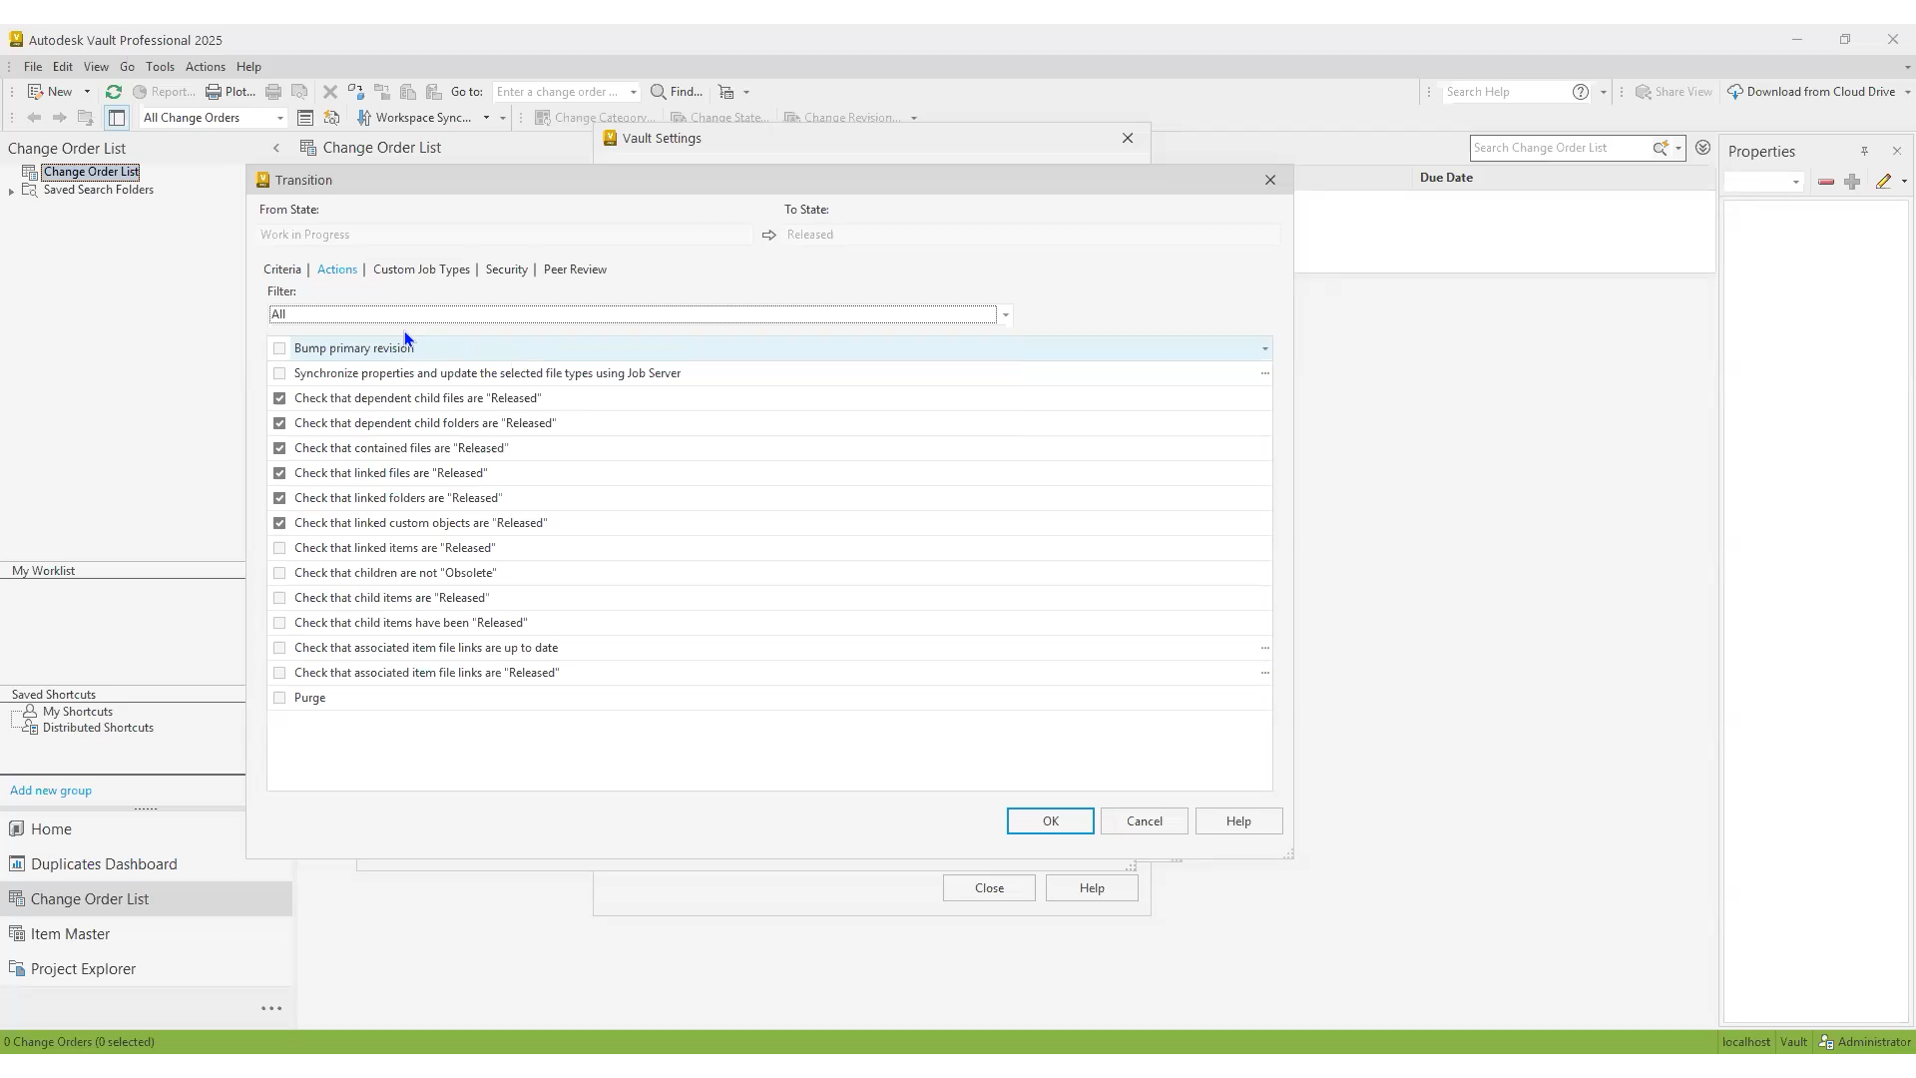This screenshot has height=1078, width=1916.
Task: Click the Find magnifier icon
Action: (x=659, y=92)
